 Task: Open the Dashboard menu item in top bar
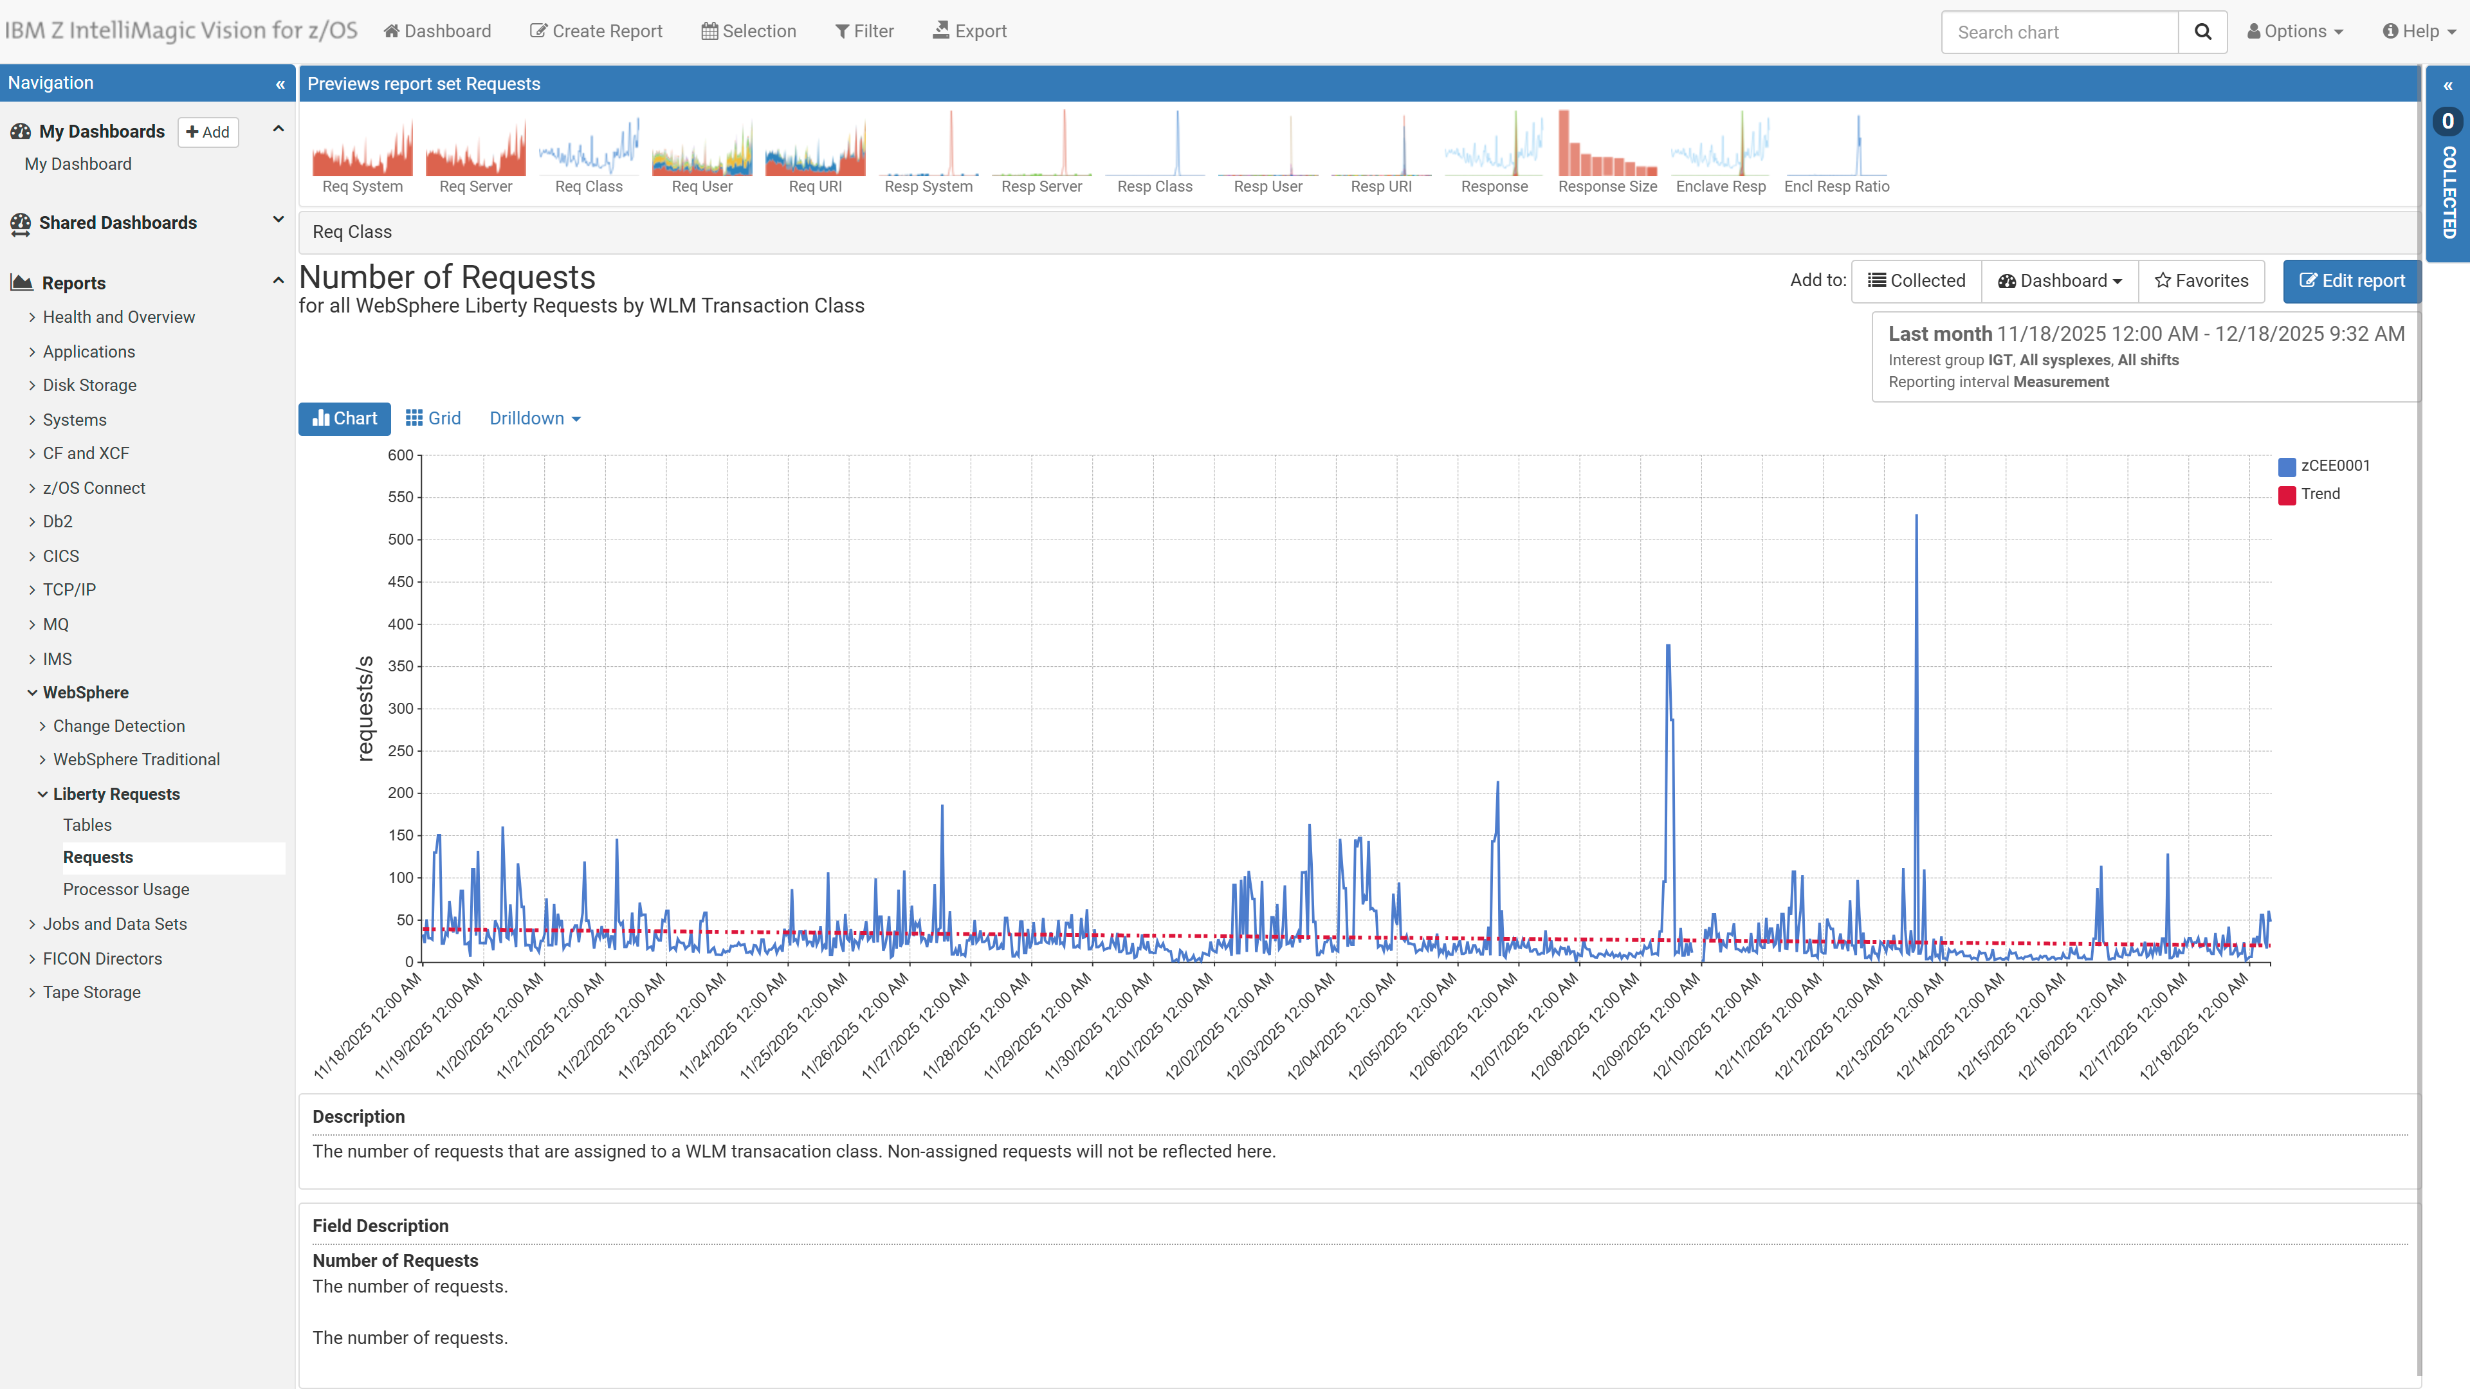pos(437,32)
